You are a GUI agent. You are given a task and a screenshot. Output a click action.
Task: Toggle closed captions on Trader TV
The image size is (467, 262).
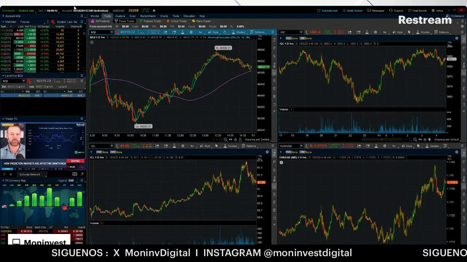click(x=75, y=174)
